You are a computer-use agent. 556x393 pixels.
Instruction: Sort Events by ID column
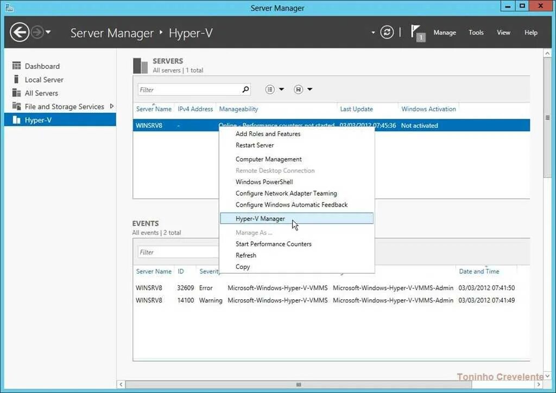(180, 272)
